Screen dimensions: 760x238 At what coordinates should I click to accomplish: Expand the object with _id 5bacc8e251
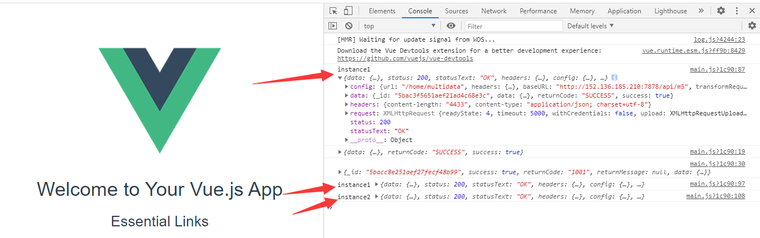point(340,172)
